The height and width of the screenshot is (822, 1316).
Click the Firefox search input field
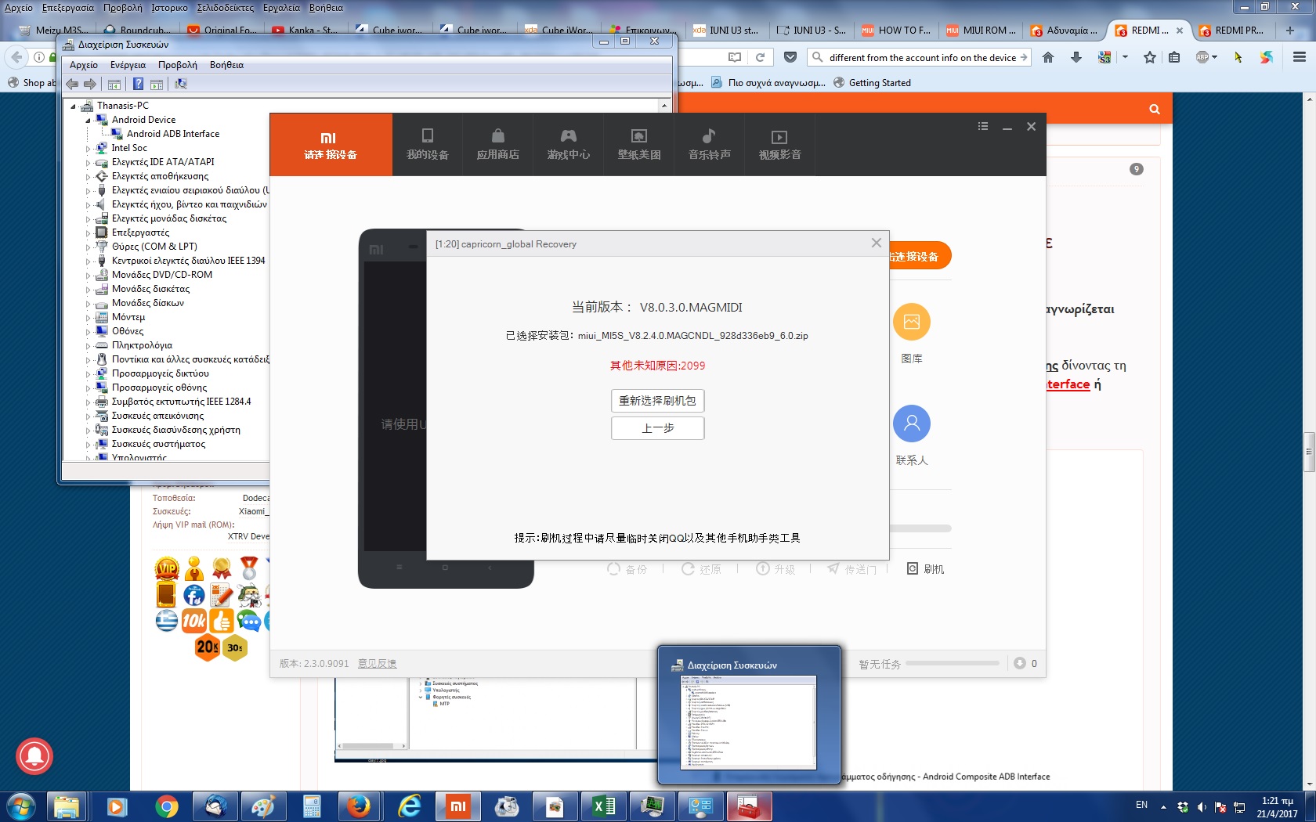(x=921, y=57)
